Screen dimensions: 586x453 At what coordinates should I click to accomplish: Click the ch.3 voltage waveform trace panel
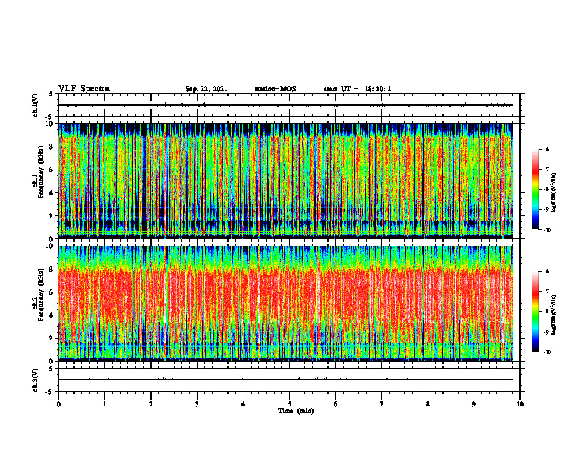tap(289, 380)
